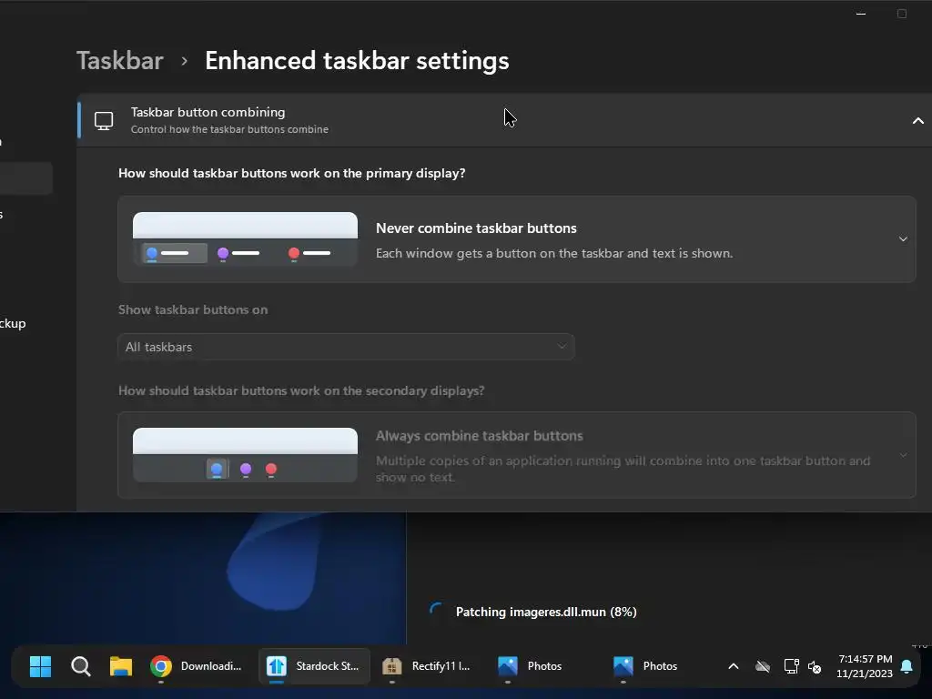Minimize the Start11 settings window

(x=861, y=13)
